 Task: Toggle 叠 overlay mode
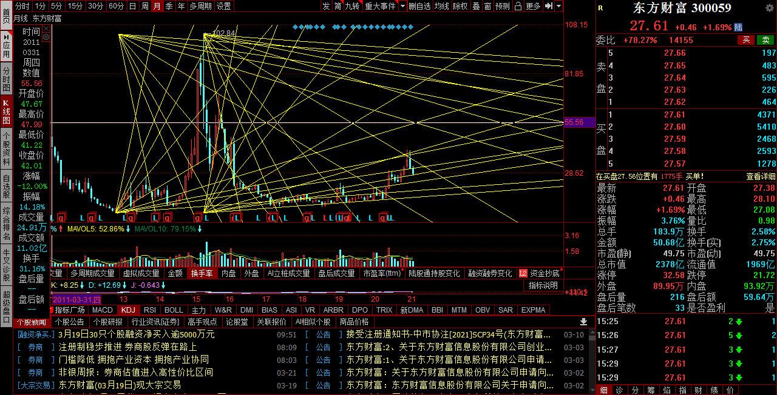[x=477, y=6]
